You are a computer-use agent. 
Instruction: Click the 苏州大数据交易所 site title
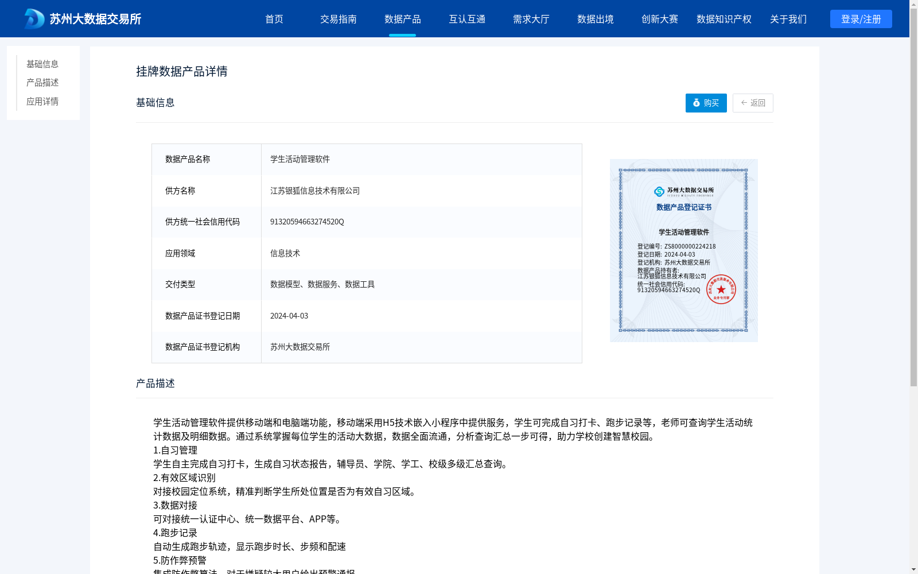point(95,19)
